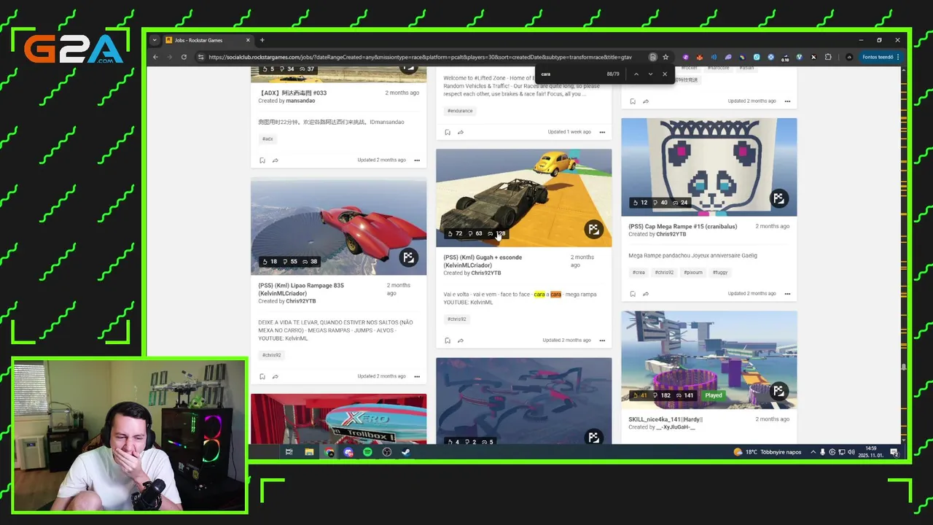
Task: Bookmark the Lipao Rampage 835 job
Action: click(262, 377)
